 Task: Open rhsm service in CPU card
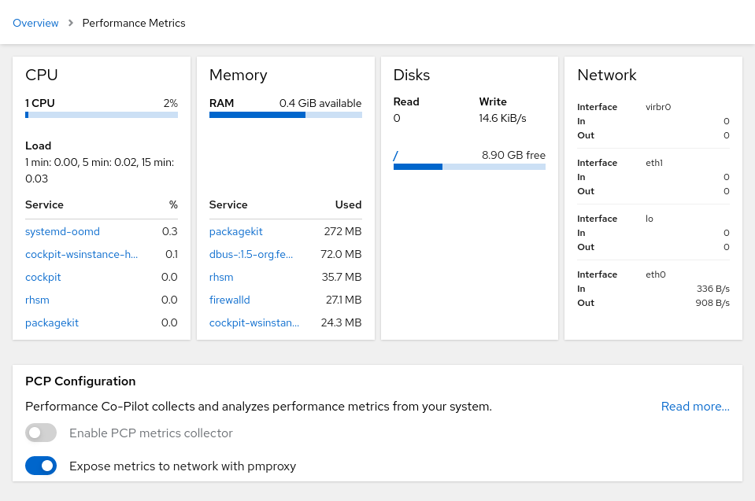[x=36, y=300]
